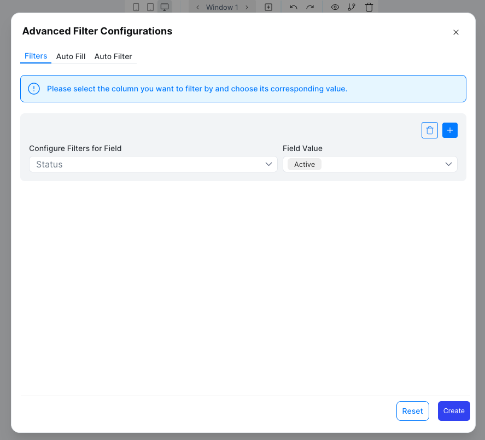
Task: Add another filter condition
Action: [449, 130]
